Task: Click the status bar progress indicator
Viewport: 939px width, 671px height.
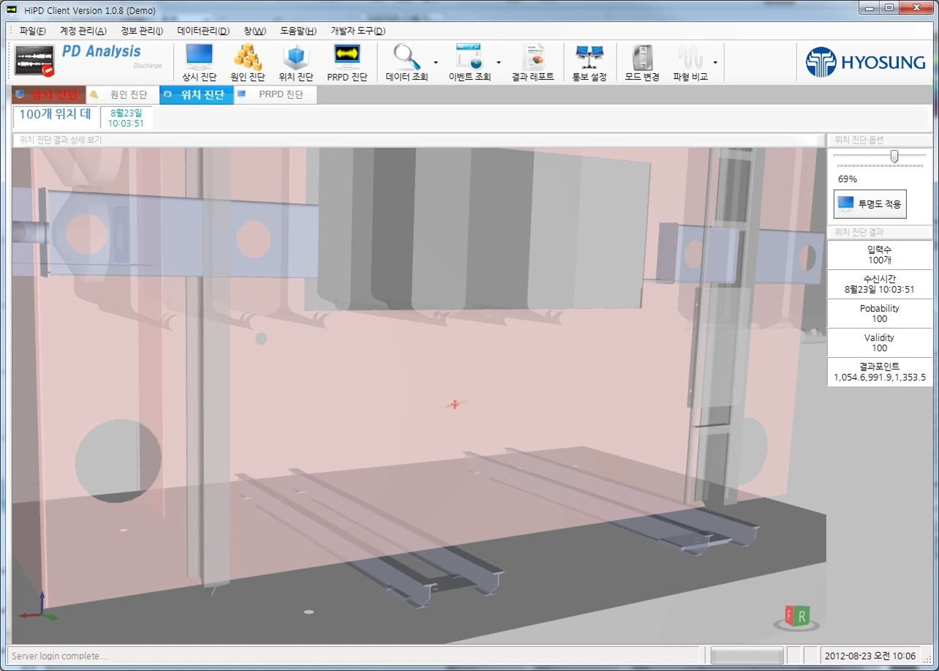Action: pos(747,656)
